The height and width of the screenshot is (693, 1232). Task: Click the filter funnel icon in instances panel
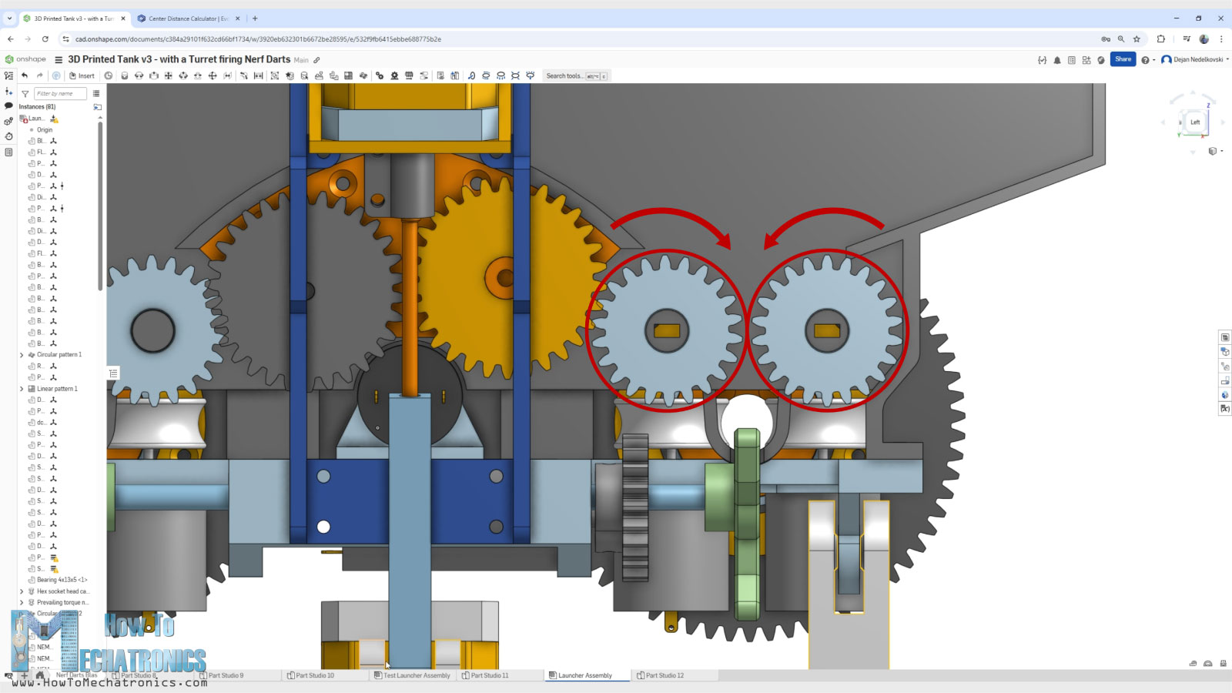click(x=25, y=94)
